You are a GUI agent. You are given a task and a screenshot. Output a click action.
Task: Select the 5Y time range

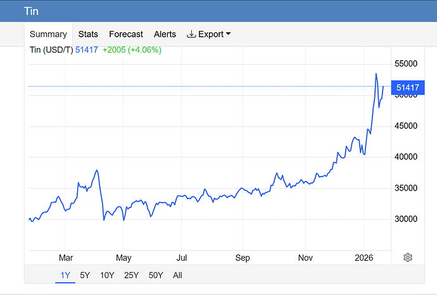(x=85, y=275)
